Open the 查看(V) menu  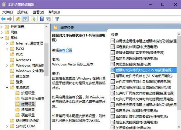click(x=38, y=12)
